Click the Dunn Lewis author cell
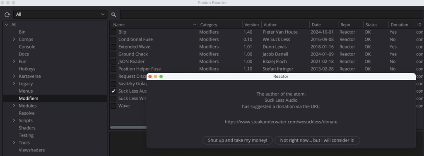This screenshot has height=156, width=424. point(275,47)
